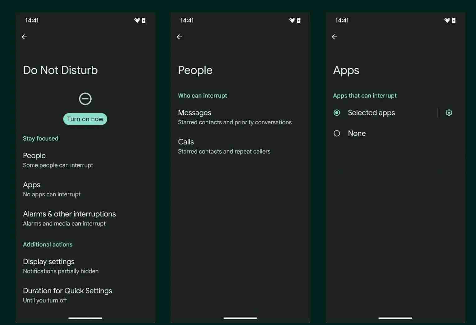Tap clock time on People screen
The width and height of the screenshot is (476, 325).
point(187,21)
